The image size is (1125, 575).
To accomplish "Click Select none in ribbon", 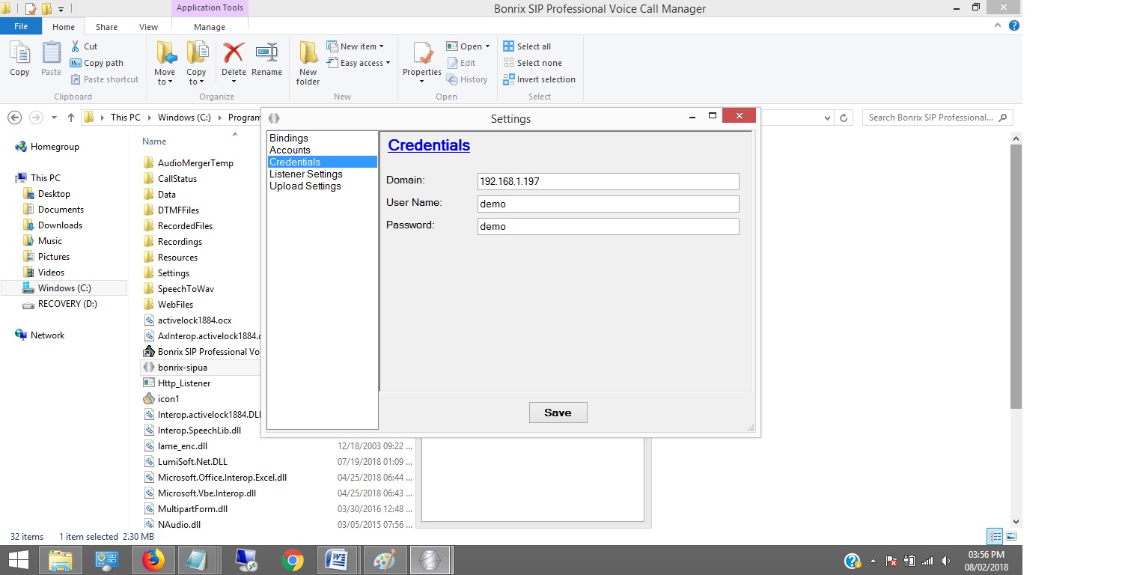I will pyautogui.click(x=532, y=63).
